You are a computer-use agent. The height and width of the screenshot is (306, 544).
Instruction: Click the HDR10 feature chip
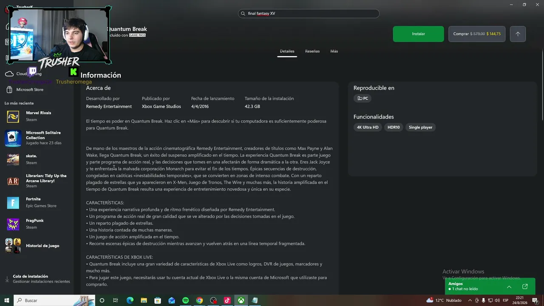click(394, 127)
